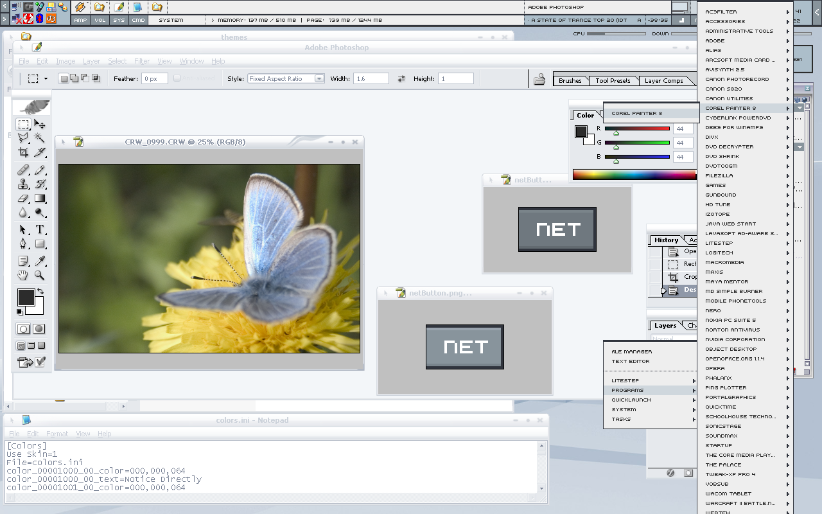Switch to the Layer Comps tab
Image resolution: width=822 pixels, height=514 pixels.
663,80
